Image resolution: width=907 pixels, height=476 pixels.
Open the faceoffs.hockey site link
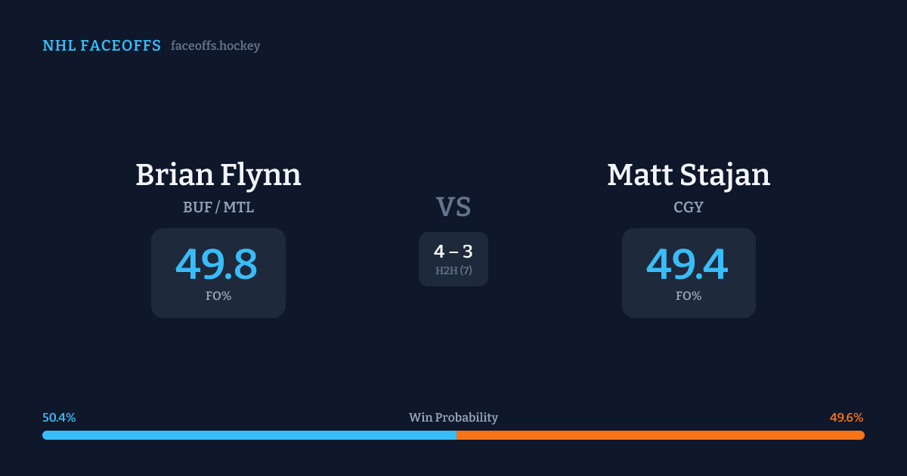click(215, 46)
